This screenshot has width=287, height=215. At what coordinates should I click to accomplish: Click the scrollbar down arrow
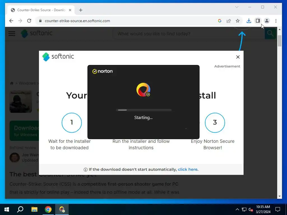(279, 196)
